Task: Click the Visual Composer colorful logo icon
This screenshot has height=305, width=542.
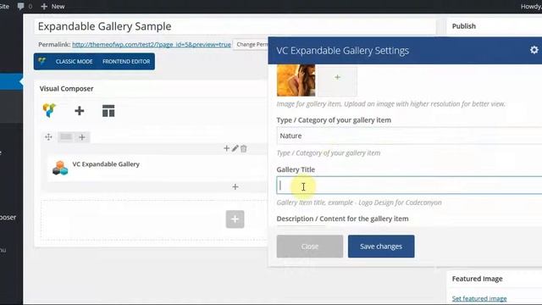Action: pos(49,111)
